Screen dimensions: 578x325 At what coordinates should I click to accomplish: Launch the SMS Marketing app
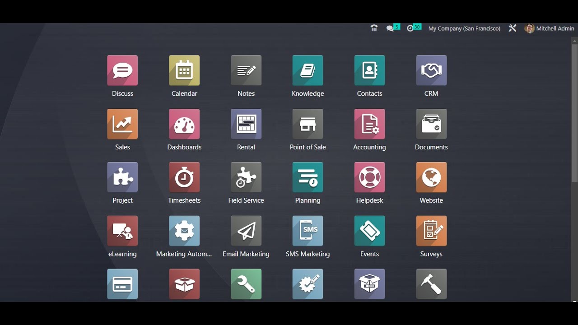tap(308, 231)
